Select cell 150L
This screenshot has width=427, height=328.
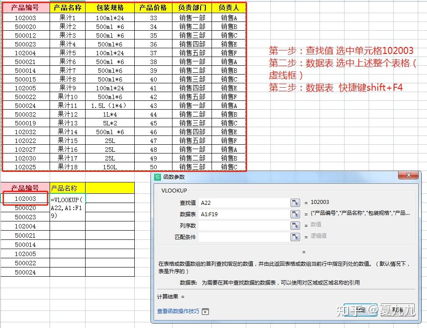pyautogui.click(x=110, y=167)
